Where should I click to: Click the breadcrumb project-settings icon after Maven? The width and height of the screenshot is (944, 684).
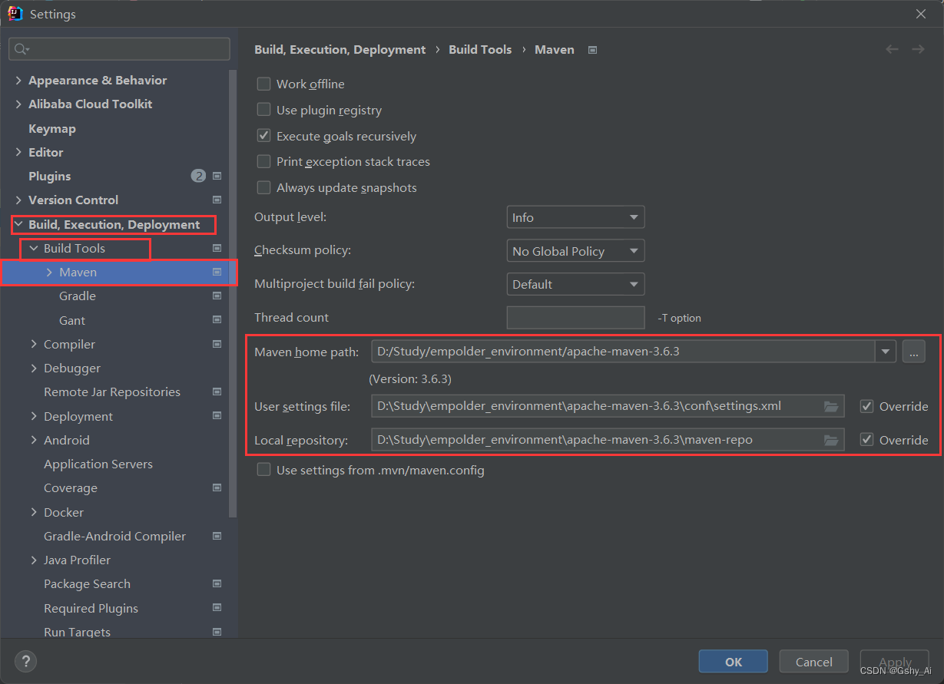(592, 50)
